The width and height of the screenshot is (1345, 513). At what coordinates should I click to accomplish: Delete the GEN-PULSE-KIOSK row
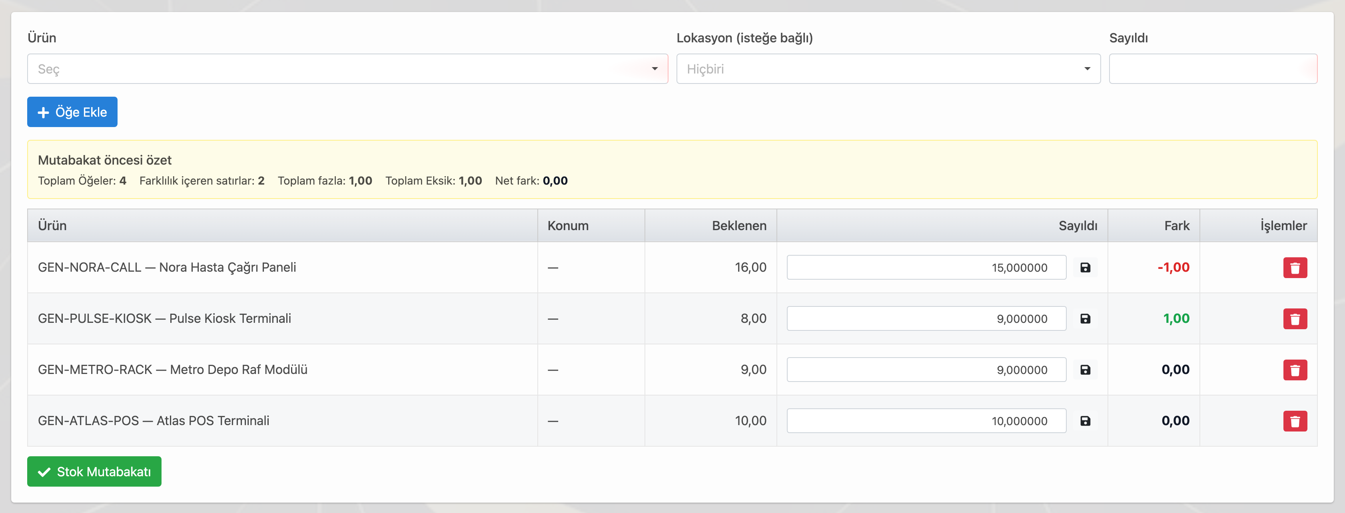pos(1295,319)
